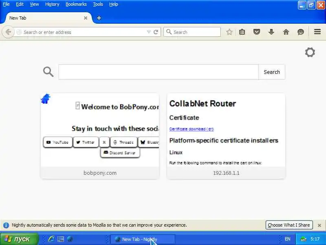The height and width of the screenshot is (245, 326).
Task: Open the Bookmarks menu
Action: pos(76,4)
